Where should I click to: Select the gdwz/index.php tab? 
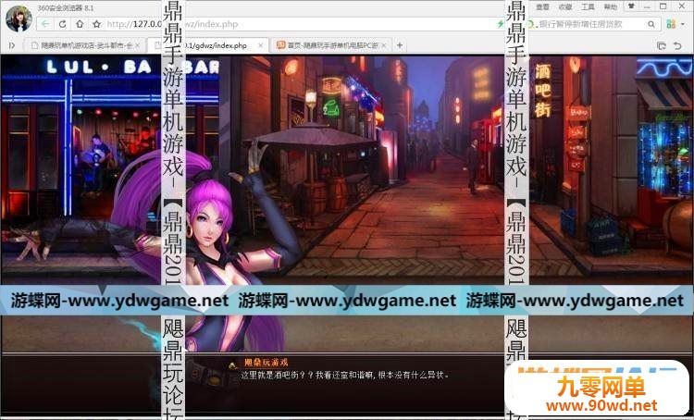click(208, 45)
